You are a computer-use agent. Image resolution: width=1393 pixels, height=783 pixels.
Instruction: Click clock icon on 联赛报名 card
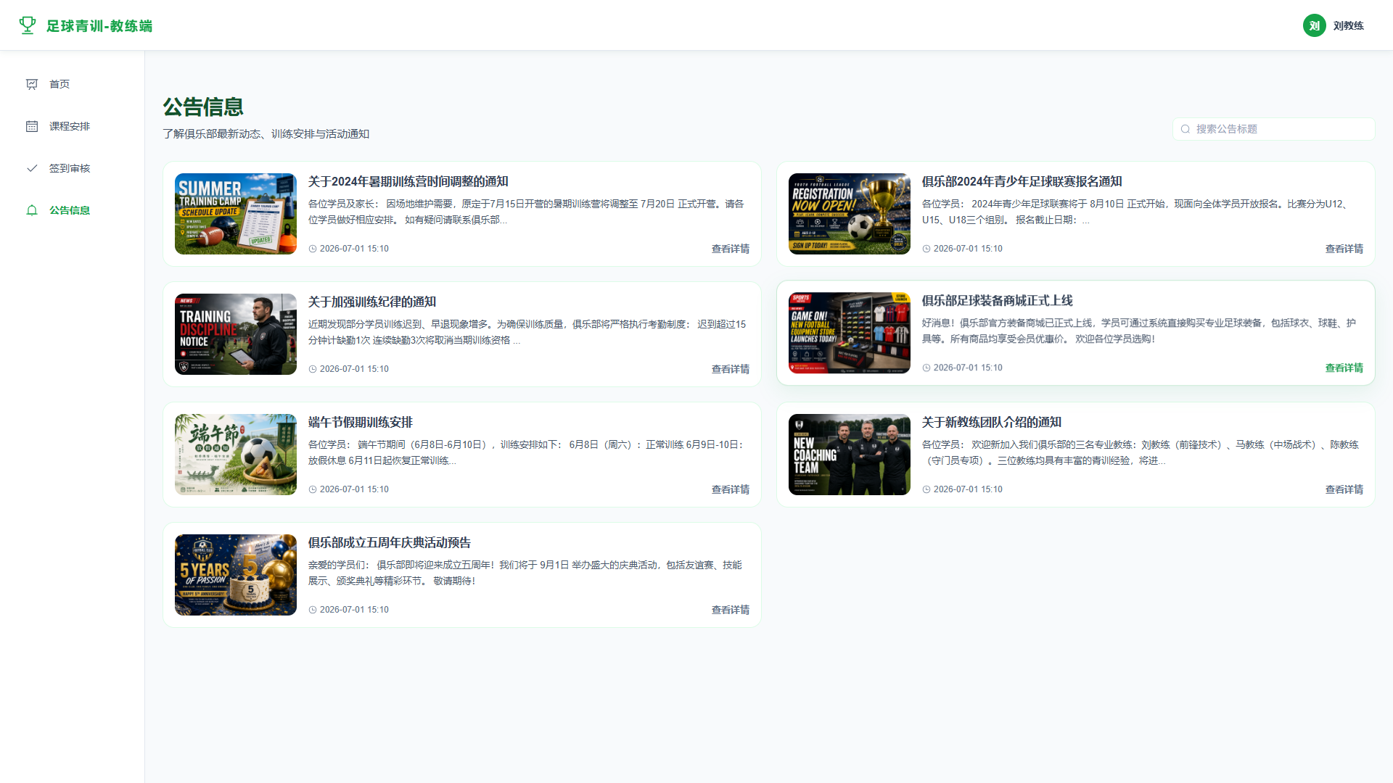click(926, 249)
